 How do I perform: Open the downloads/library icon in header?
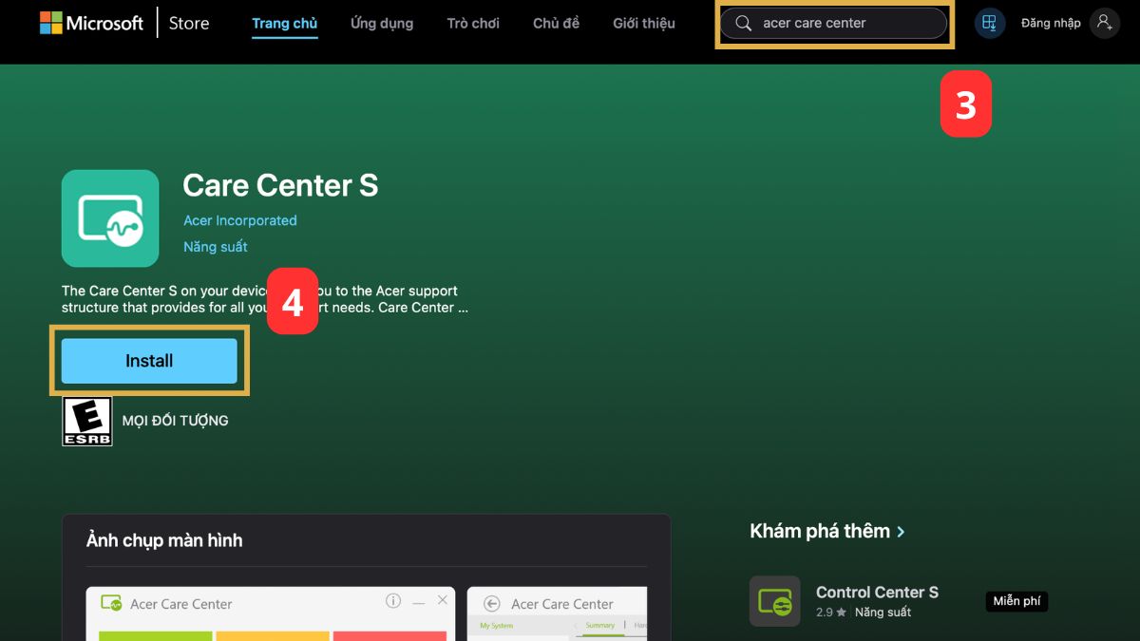[990, 23]
